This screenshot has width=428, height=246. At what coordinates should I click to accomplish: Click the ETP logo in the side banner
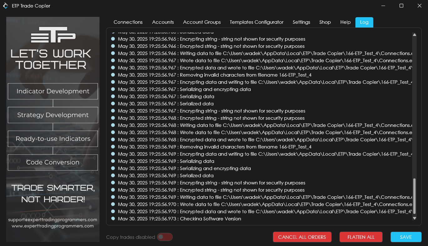[x=53, y=35]
